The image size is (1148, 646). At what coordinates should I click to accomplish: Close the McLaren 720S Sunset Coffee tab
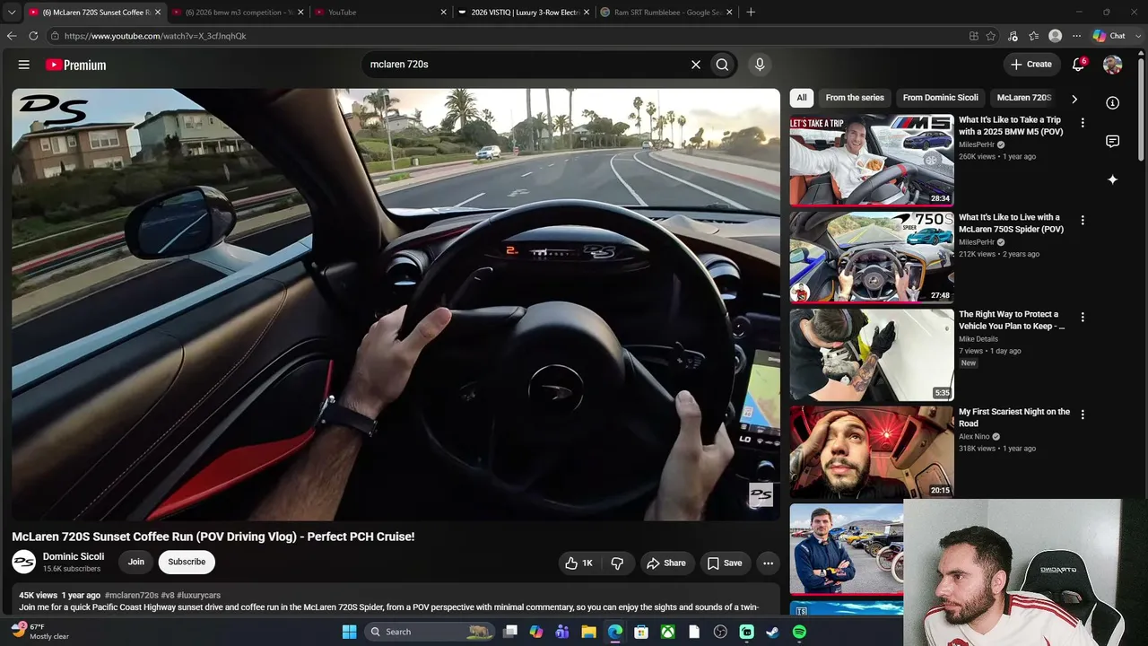158,13
